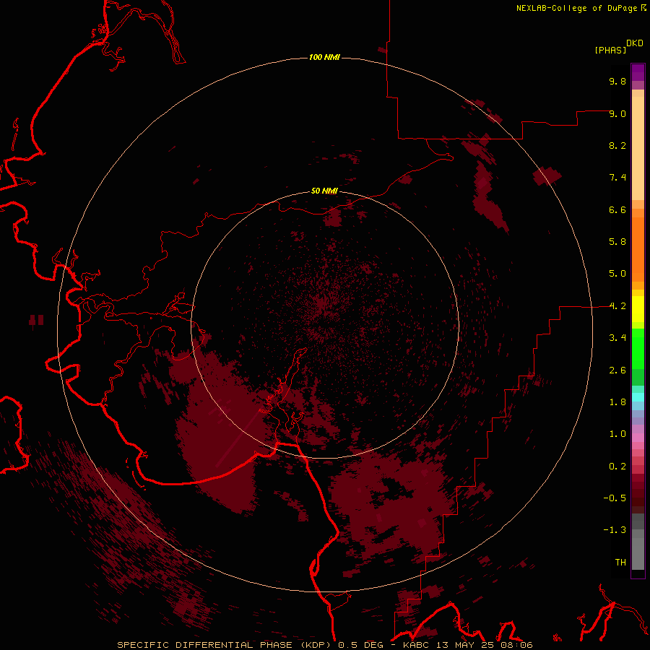Click the -1.3 legend value

point(615,530)
